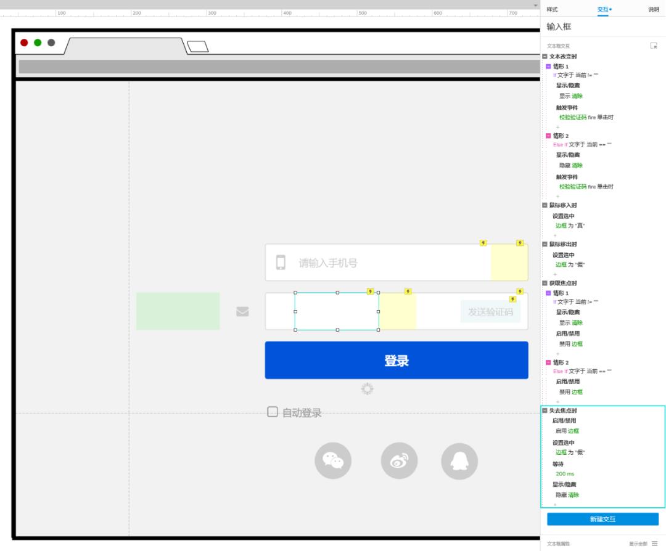Collapse 情形 2 under 文本改变时
The width and height of the screenshot is (666, 551).
[548, 136]
